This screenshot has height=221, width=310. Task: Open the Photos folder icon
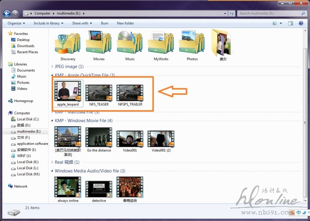(x=192, y=44)
